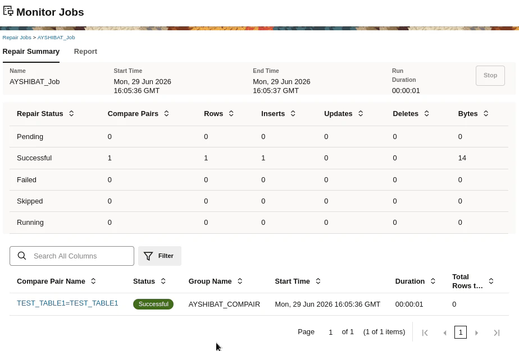Switch to the Report tab
519x351 pixels.
click(x=85, y=52)
